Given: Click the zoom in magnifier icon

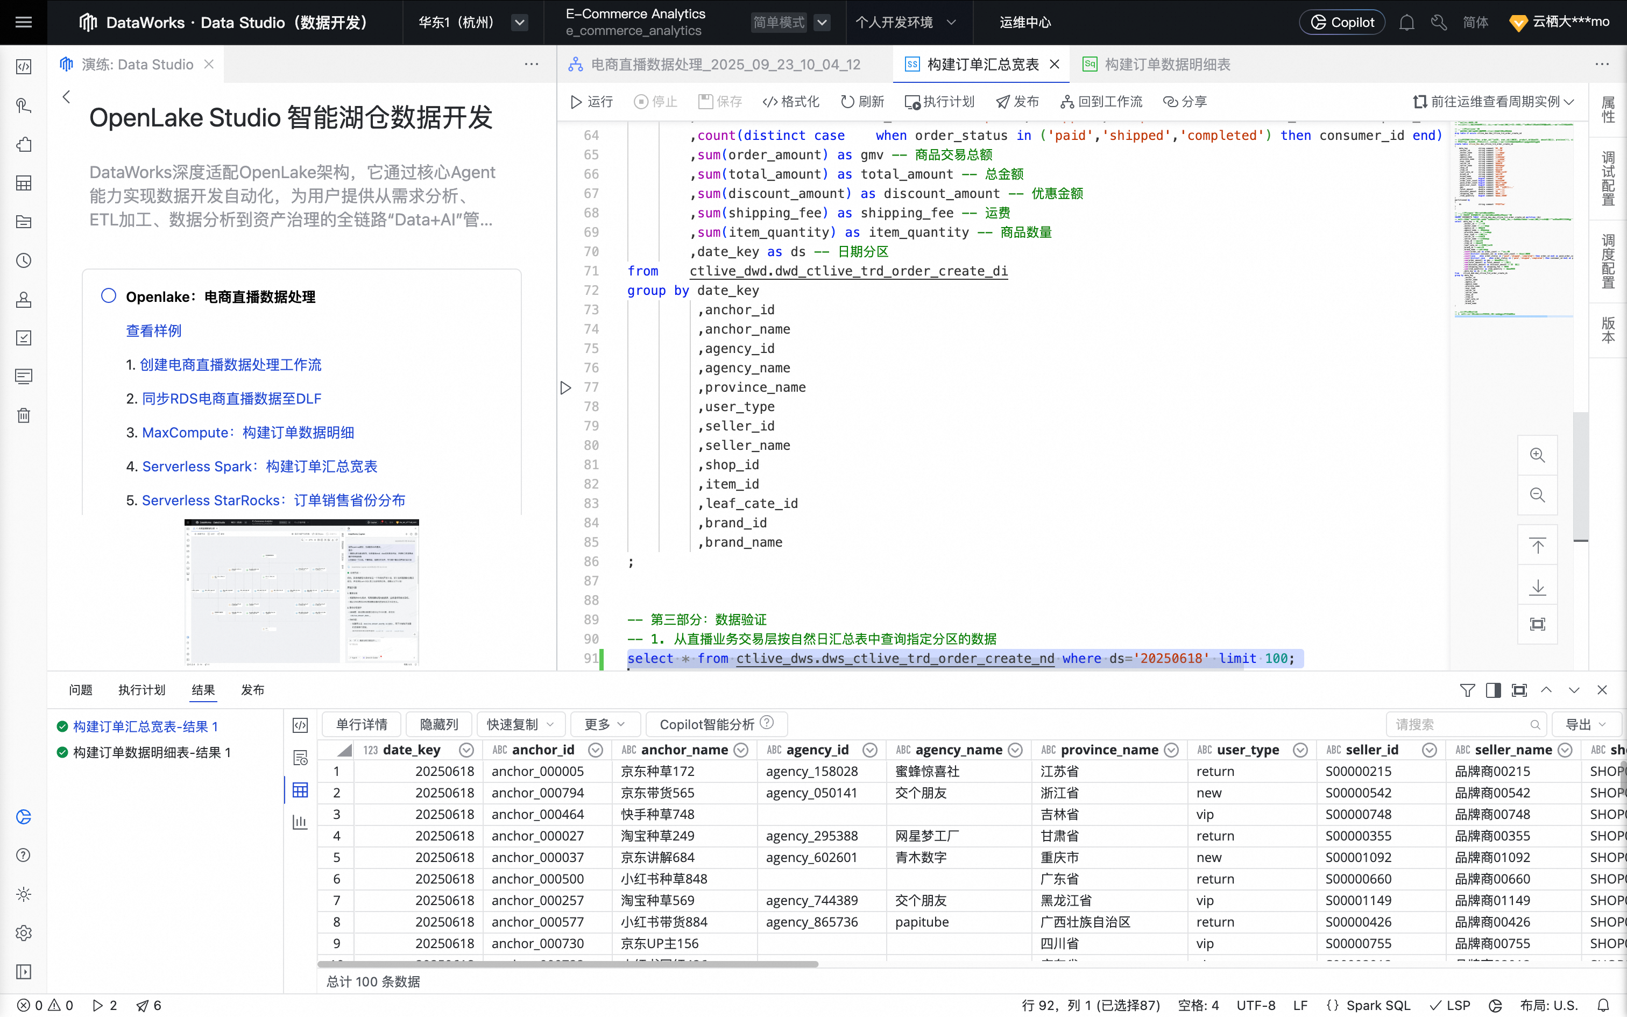Looking at the screenshot, I should click(1537, 455).
